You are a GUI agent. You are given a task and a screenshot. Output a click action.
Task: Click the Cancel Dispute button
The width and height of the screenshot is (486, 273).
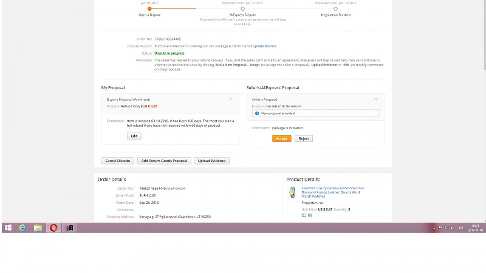pyautogui.click(x=118, y=161)
